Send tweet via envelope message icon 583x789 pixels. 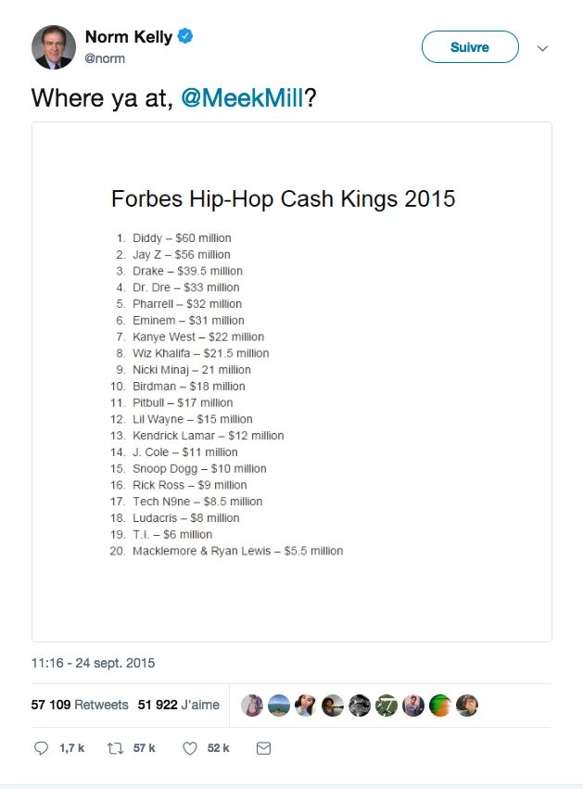pyautogui.click(x=263, y=747)
